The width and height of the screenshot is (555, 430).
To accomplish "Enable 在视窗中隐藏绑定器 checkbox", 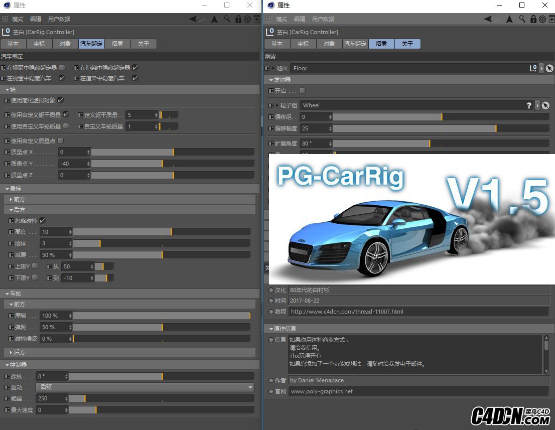I will (x=62, y=67).
